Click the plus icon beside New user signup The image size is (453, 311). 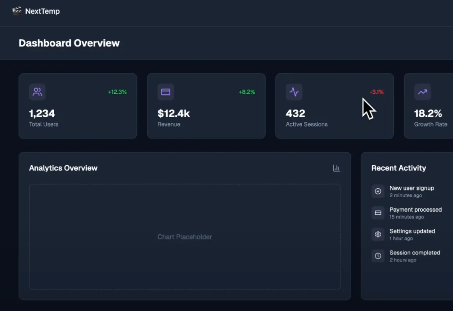click(x=378, y=191)
